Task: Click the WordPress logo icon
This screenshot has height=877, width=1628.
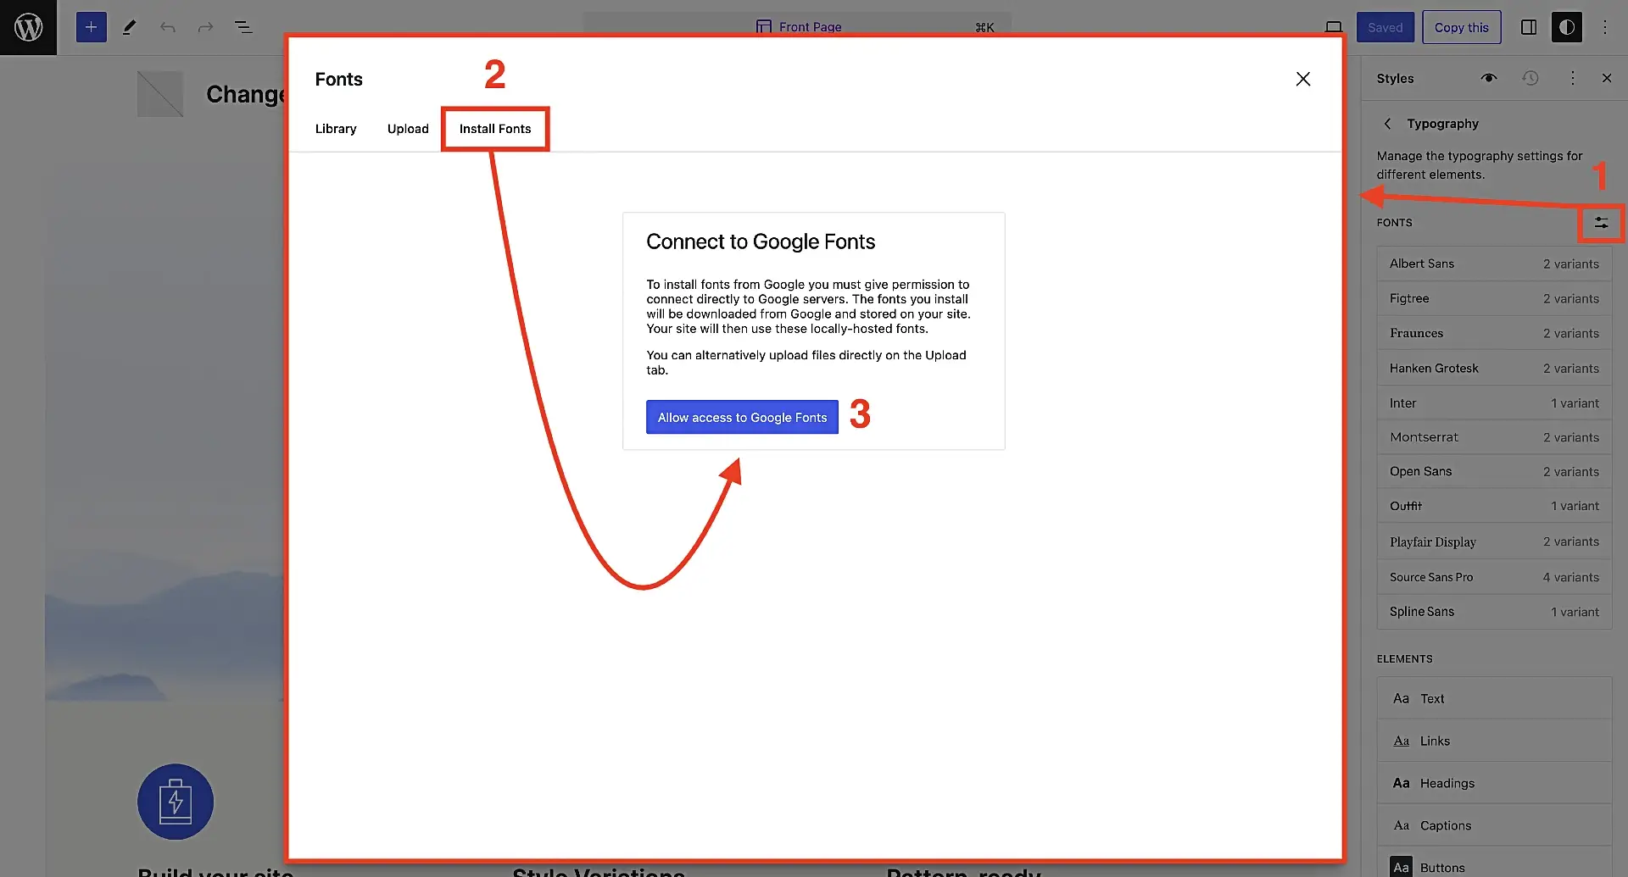Action: [28, 27]
